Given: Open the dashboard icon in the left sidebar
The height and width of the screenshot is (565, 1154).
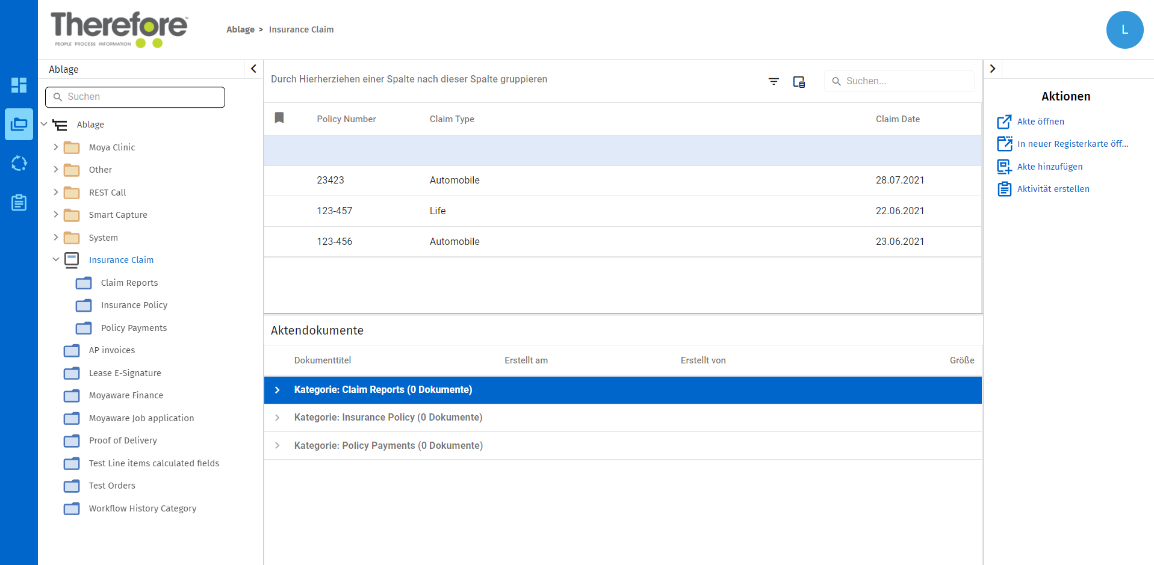Looking at the screenshot, I should (x=19, y=85).
